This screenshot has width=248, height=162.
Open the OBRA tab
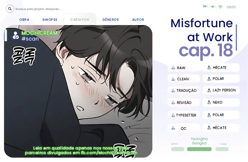pos(24,20)
